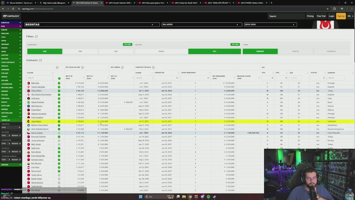Select NET salary option
The height and width of the screenshot is (200, 355).
(x=215, y=51)
